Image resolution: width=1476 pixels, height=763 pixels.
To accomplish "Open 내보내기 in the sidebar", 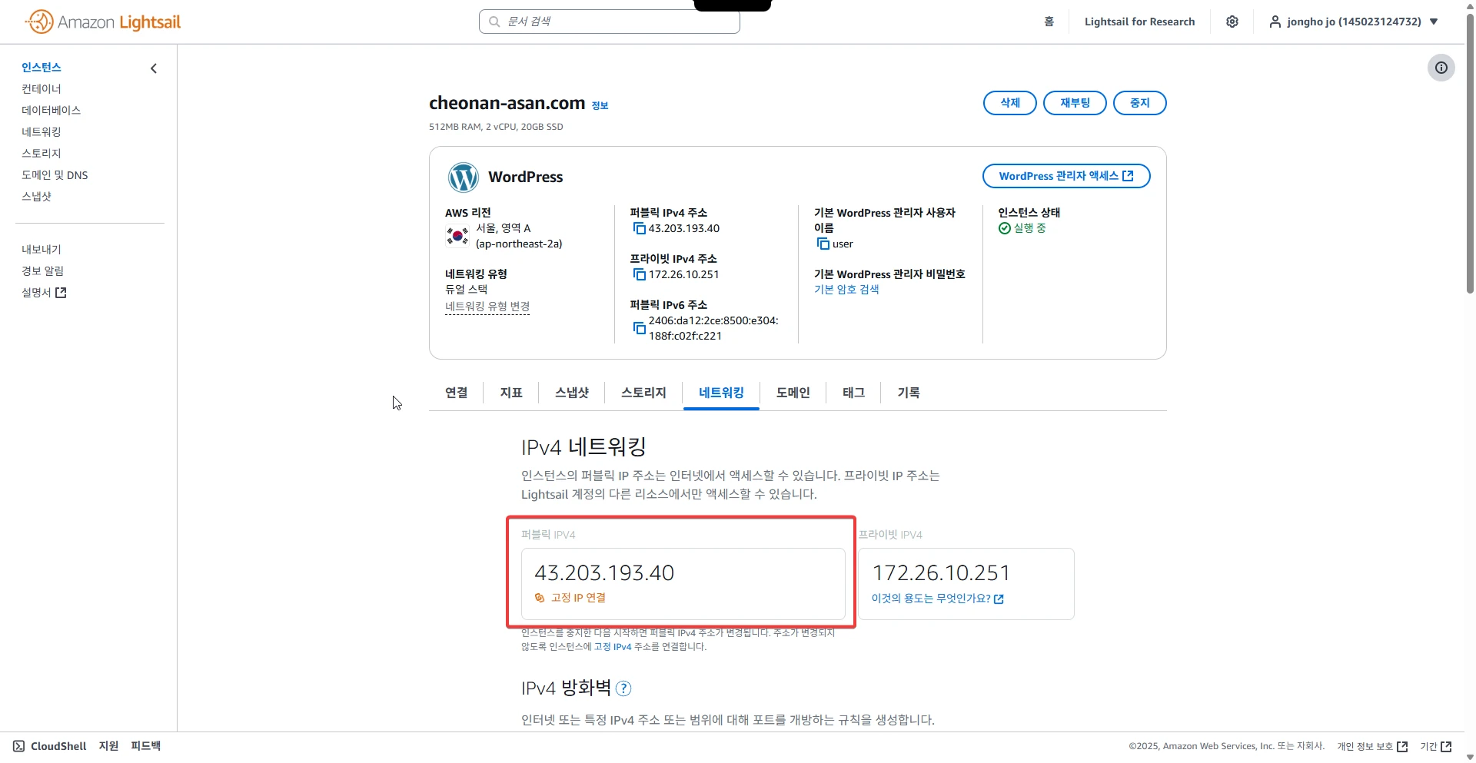I will [x=42, y=250].
